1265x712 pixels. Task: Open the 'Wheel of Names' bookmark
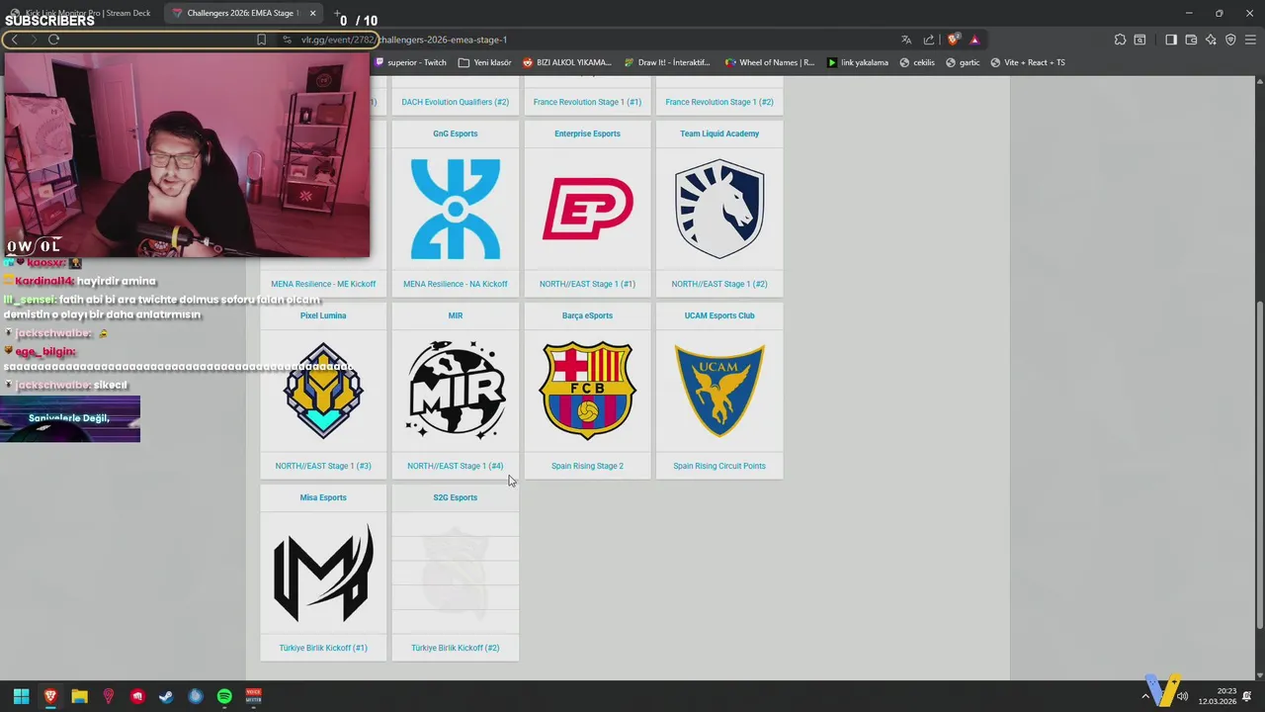click(x=770, y=62)
